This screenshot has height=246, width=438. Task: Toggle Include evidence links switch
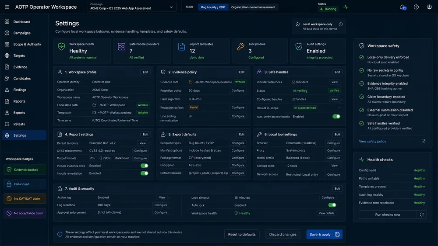(x=145, y=166)
